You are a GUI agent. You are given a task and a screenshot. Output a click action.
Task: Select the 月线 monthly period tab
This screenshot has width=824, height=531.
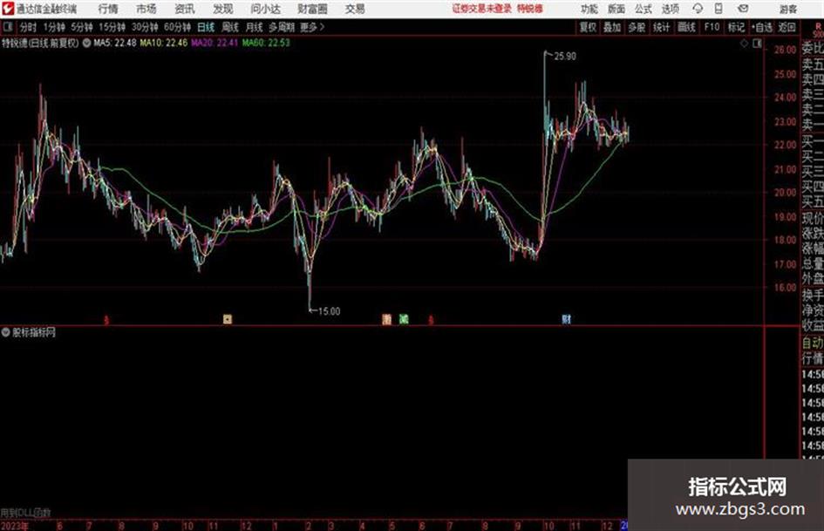coord(255,27)
